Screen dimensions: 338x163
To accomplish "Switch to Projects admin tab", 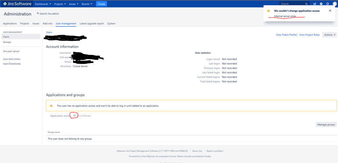I will pyautogui.click(x=25, y=23).
